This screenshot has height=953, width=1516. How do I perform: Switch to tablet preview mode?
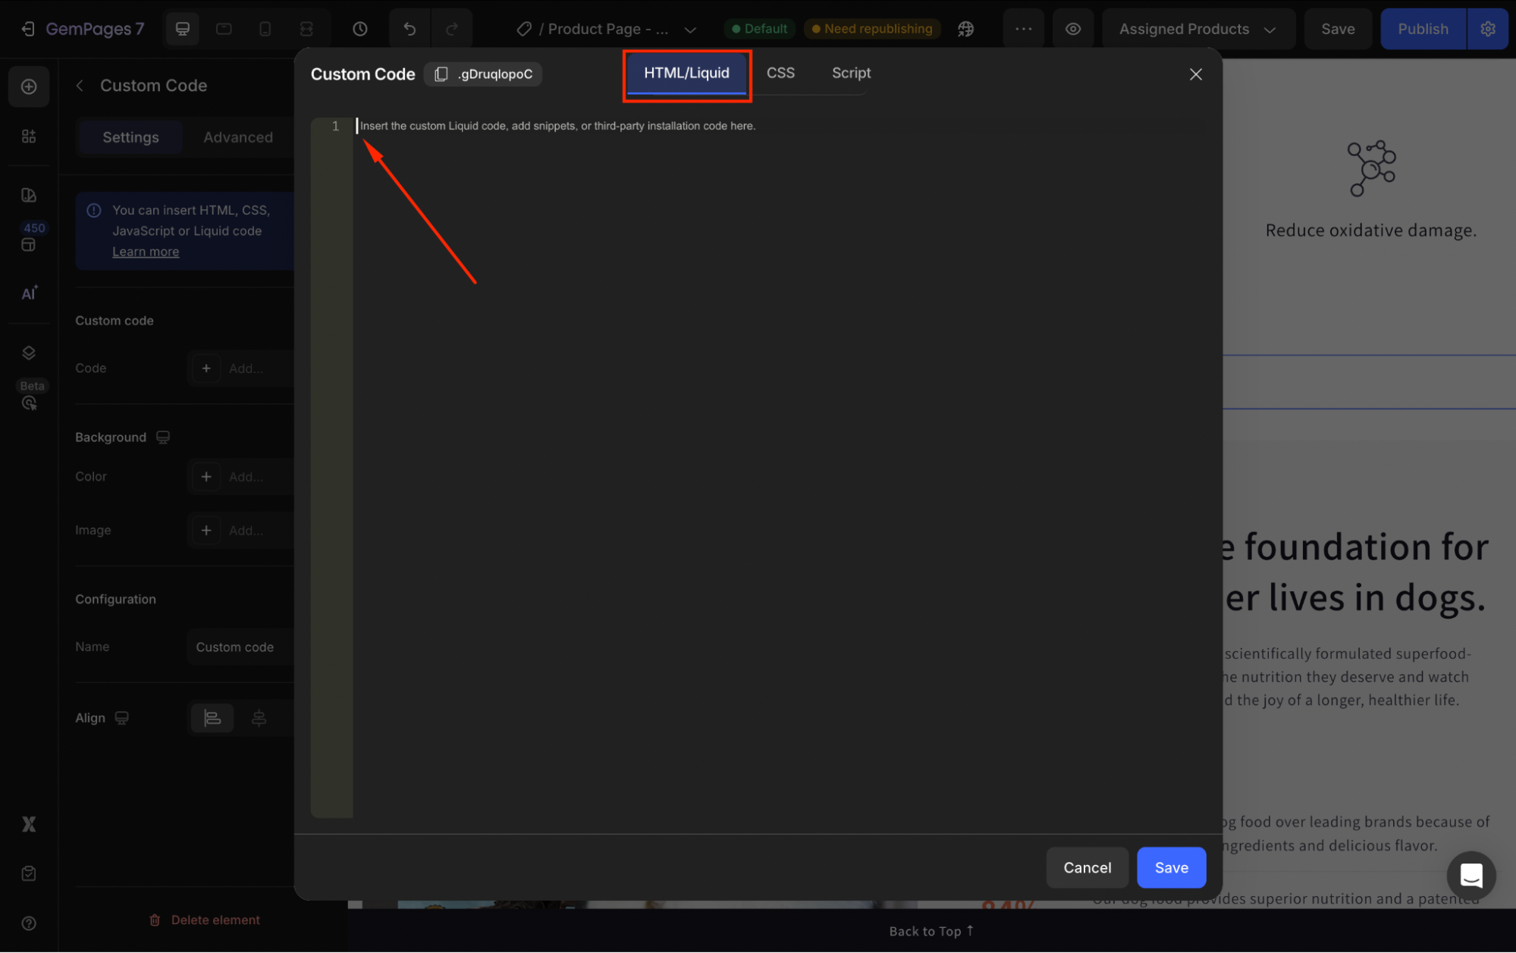point(223,28)
